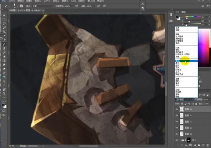This screenshot has height=148, width=211.
Task: Open the flow dropdown in options bar
Action: [x=93, y=6]
